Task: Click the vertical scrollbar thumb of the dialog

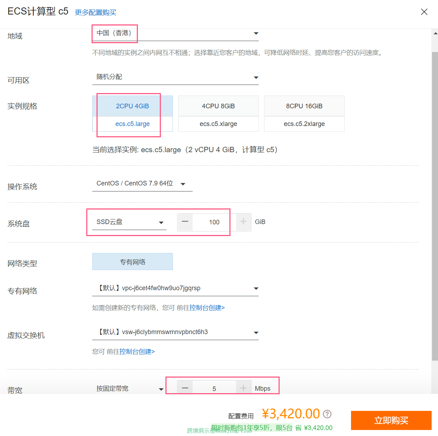Action: coord(435,206)
